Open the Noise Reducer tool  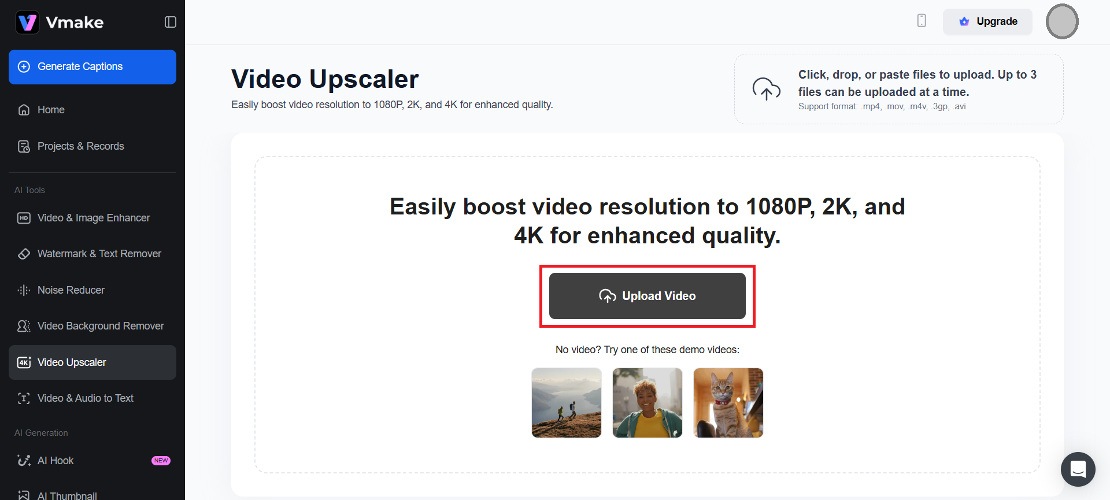point(92,290)
